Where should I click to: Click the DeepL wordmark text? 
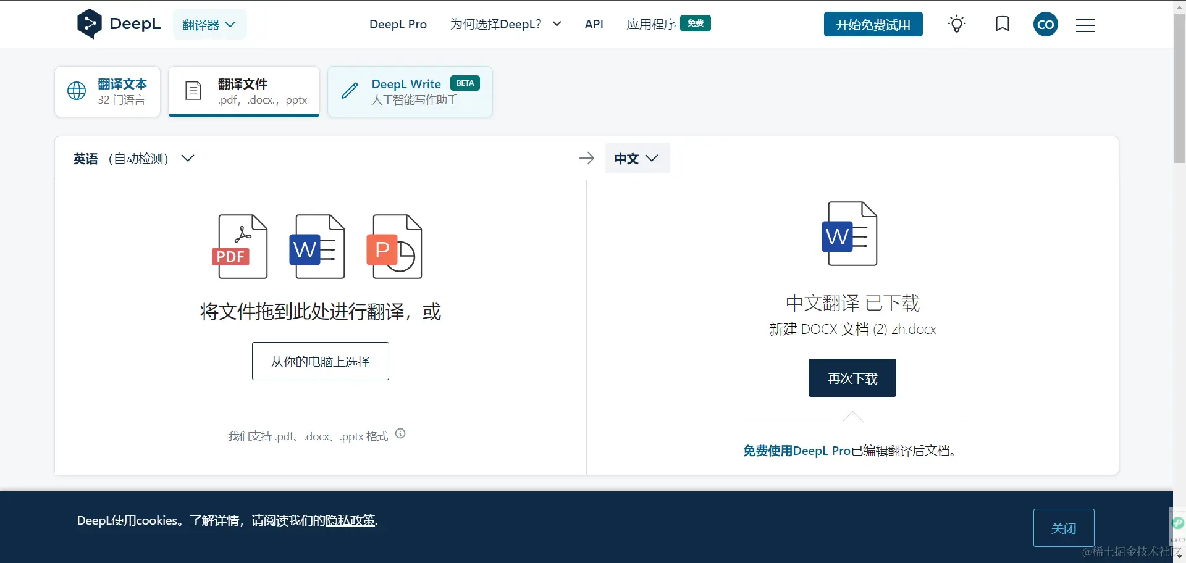135,24
